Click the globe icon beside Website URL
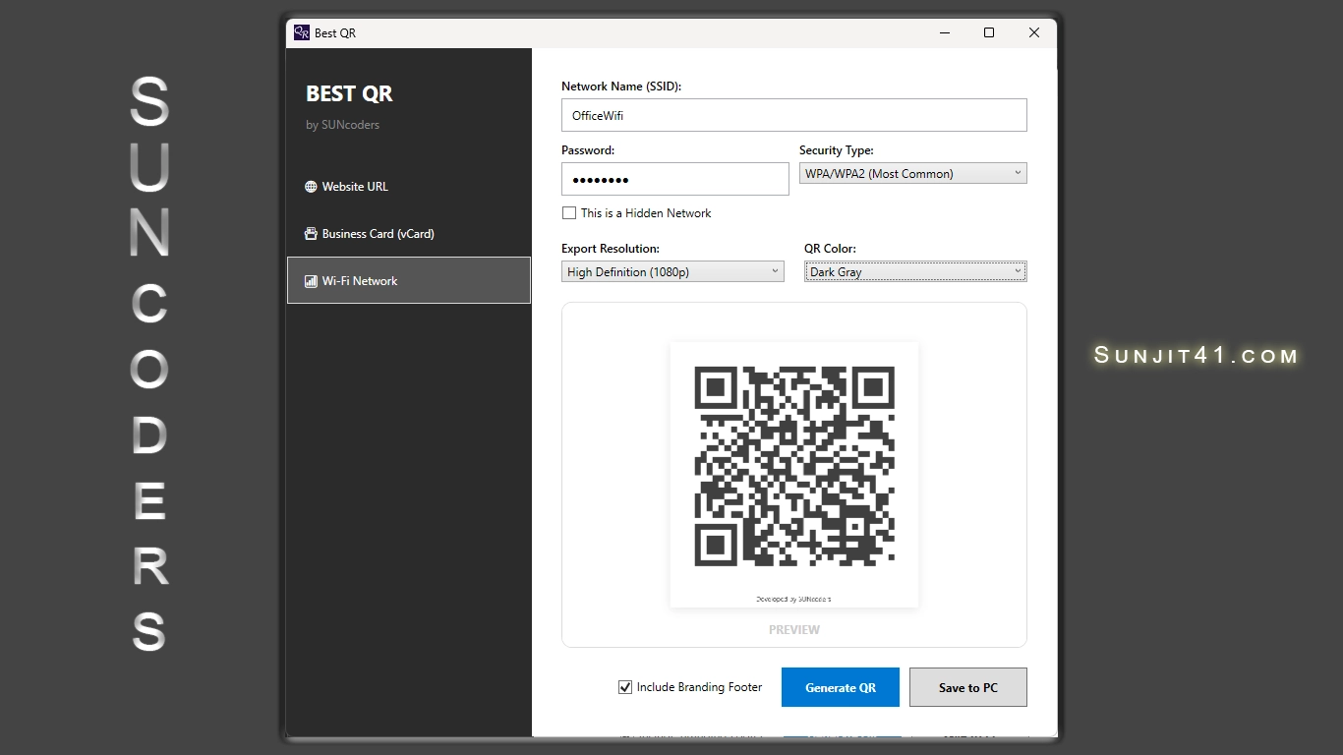This screenshot has height=755, width=1343. 311,187
